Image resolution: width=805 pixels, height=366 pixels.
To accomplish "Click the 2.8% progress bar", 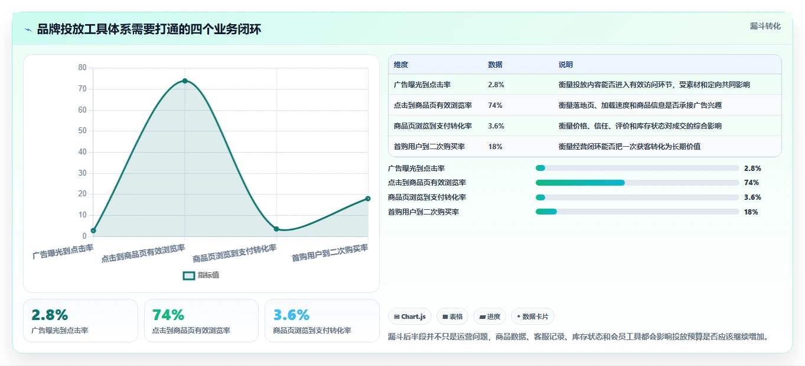I will [x=637, y=168].
